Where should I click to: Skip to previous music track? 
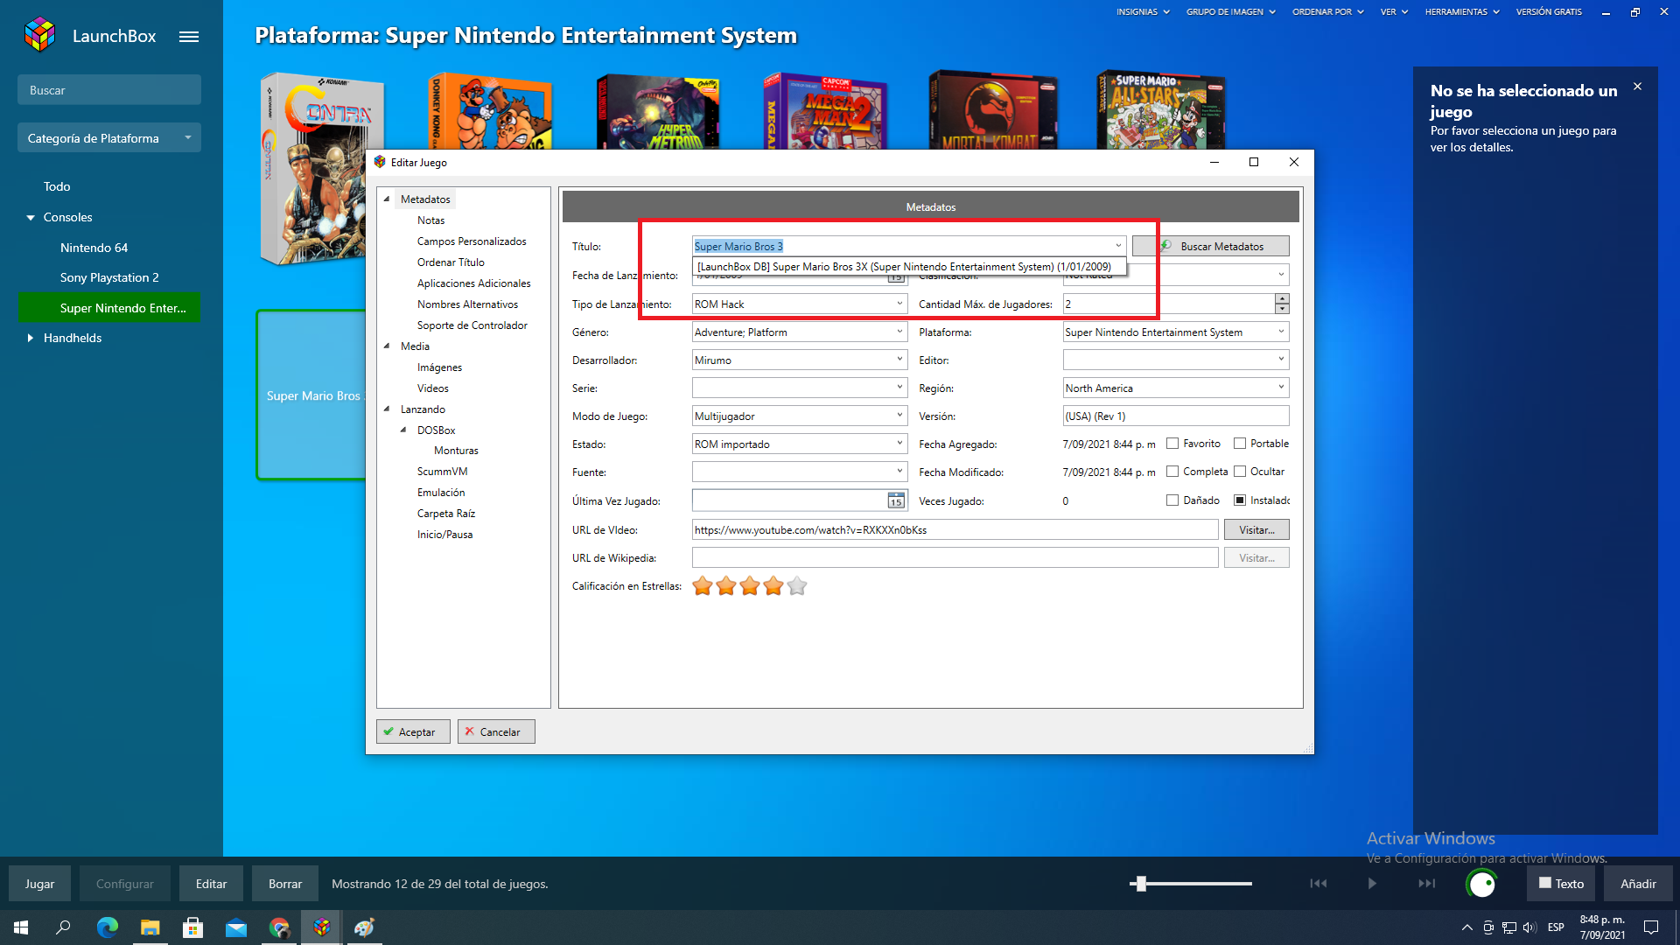(x=1318, y=884)
